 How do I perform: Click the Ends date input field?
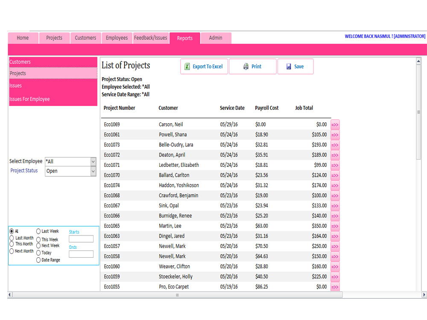point(81,254)
